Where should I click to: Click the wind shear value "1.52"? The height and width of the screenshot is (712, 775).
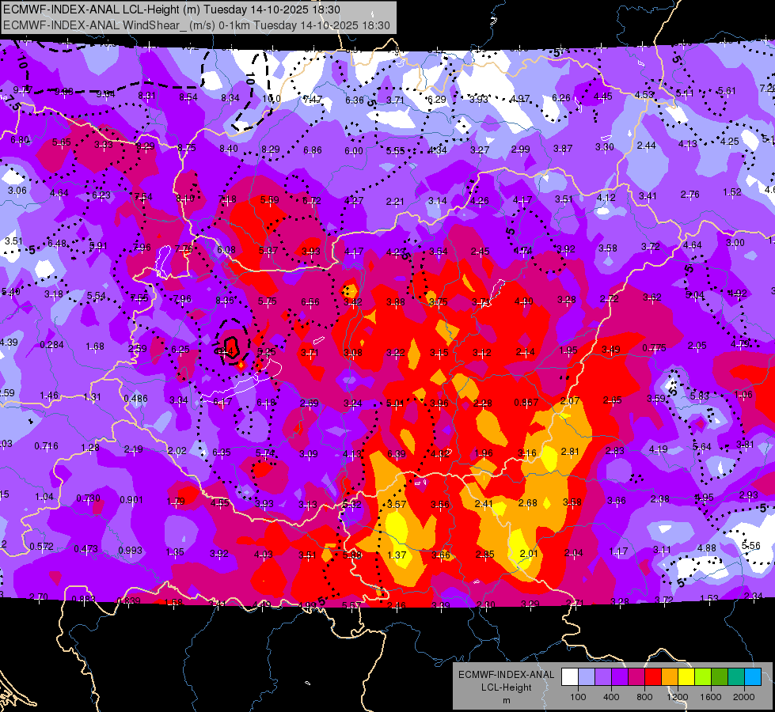point(732,192)
